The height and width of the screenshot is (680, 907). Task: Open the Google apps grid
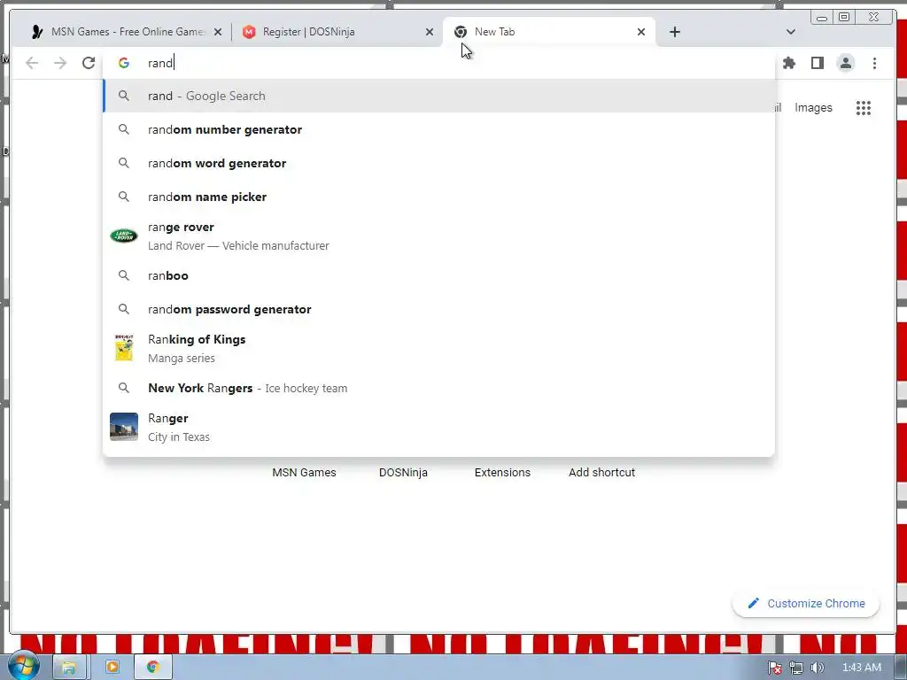[x=864, y=108]
